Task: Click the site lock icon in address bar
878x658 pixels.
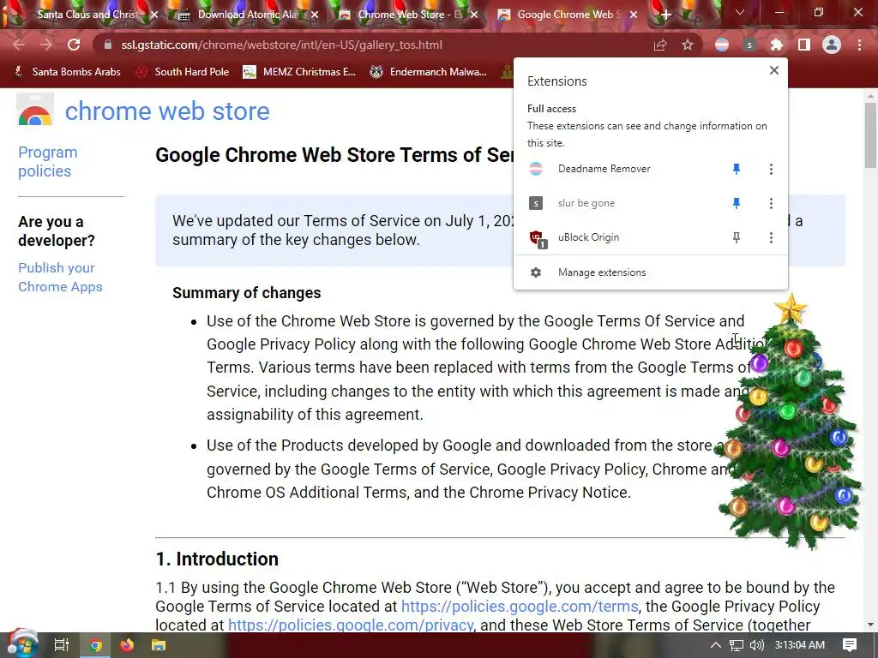Action: click(108, 45)
